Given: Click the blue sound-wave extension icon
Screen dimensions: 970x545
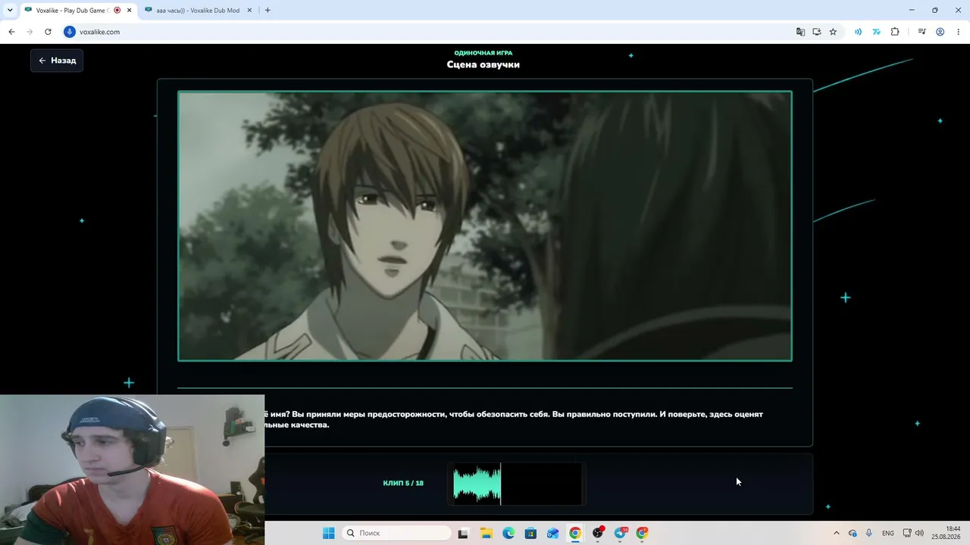Looking at the screenshot, I should click(858, 32).
